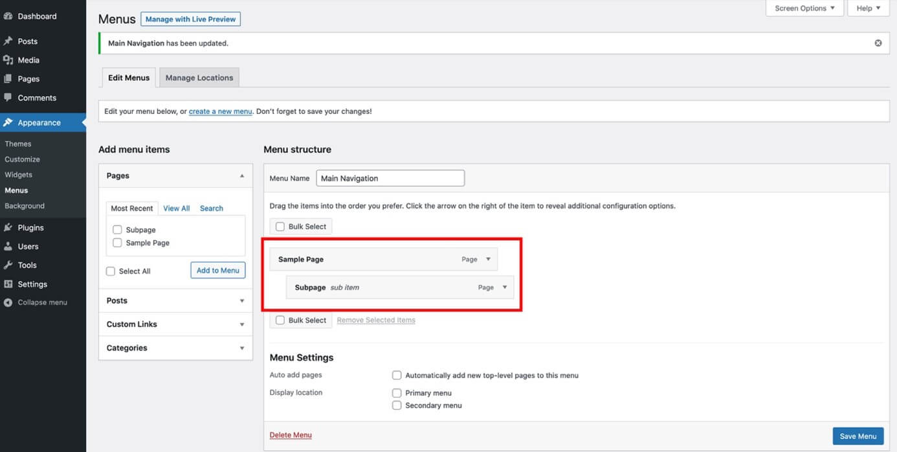This screenshot has width=897, height=452.
Task: Click the Tools wrench icon
Action: point(8,266)
